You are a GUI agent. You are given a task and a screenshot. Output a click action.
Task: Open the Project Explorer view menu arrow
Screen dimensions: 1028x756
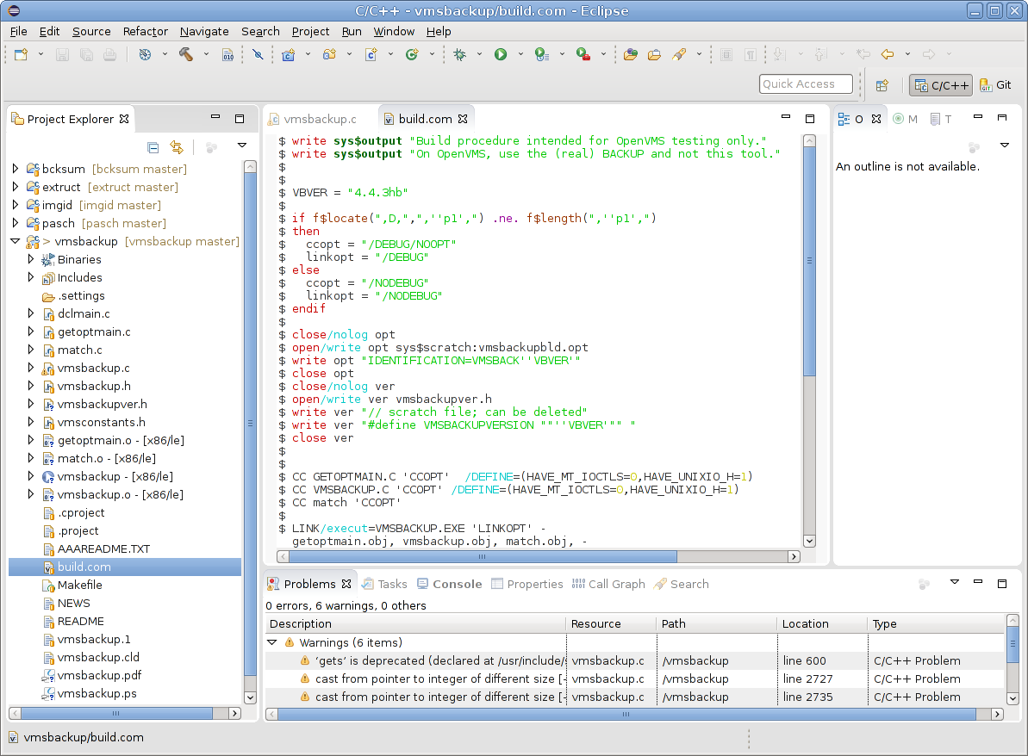pyautogui.click(x=242, y=146)
